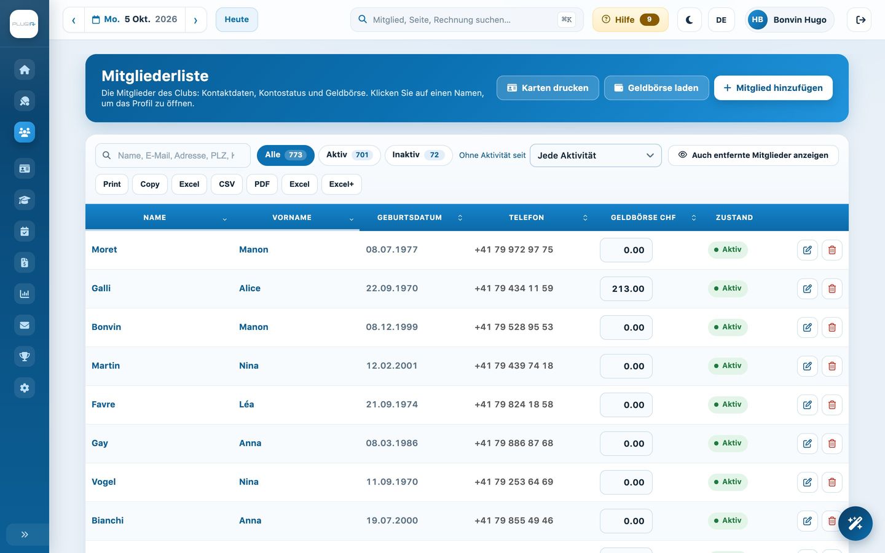Export the list with the CSV button
The width and height of the screenshot is (885, 553).
point(227,184)
